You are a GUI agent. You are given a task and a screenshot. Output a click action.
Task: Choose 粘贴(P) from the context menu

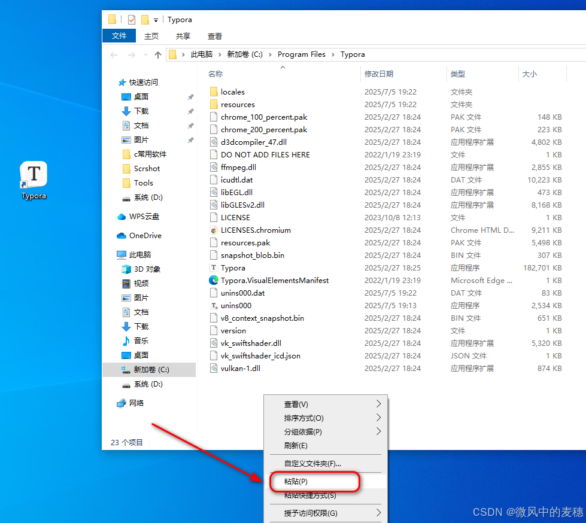(x=326, y=482)
